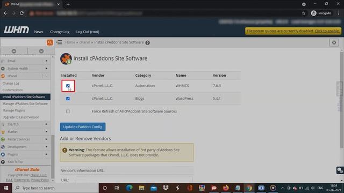Screen dimensions: 344x193
Task: Click the main page vertical scrollbar
Action: (342, 100)
